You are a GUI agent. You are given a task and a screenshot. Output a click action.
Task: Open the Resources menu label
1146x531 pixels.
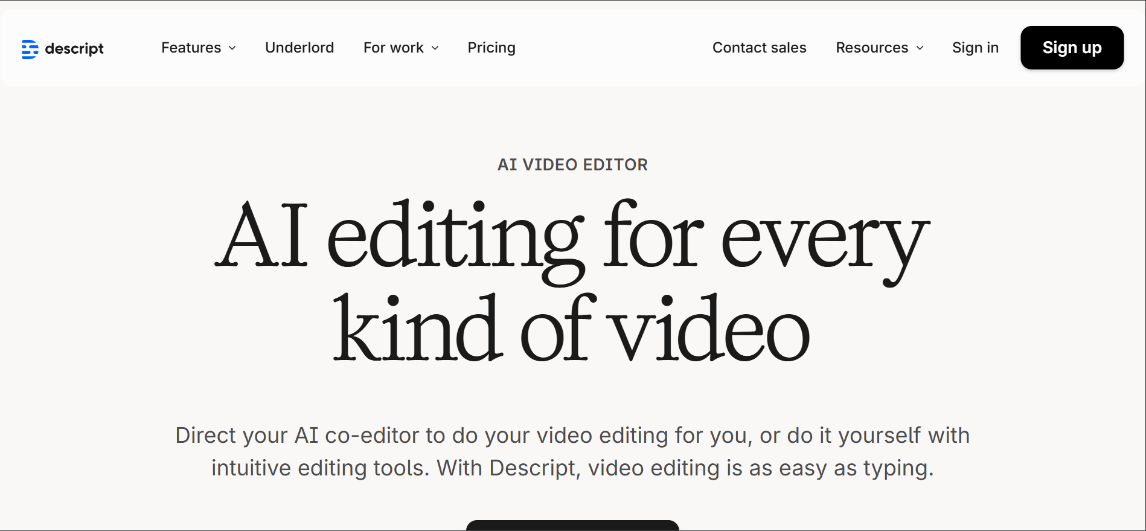point(872,48)
